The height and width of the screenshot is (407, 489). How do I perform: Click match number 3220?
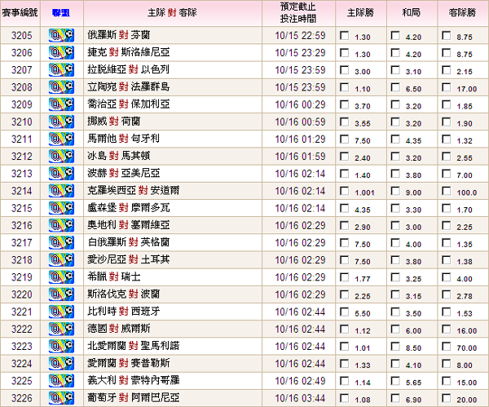point(22,294)
